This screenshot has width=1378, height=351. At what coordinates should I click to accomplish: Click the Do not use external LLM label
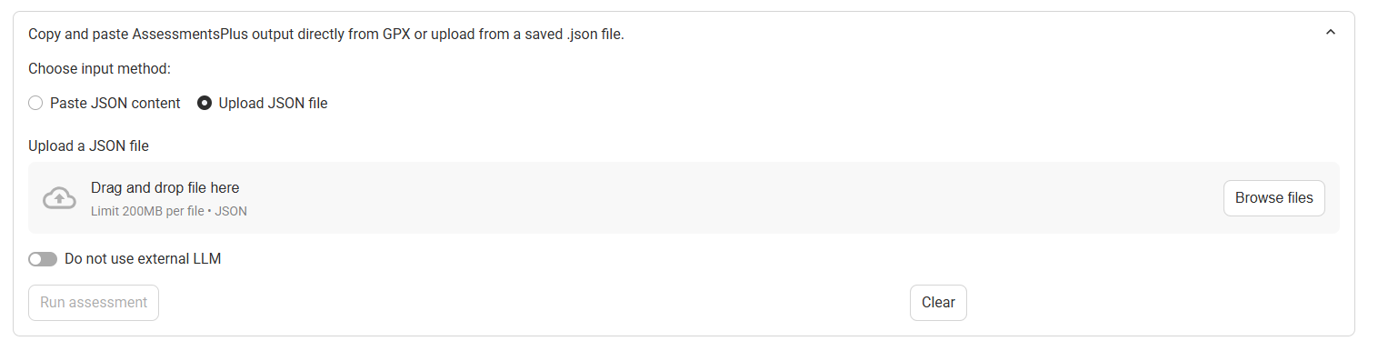pyautogui.click(x=143, y=259)
